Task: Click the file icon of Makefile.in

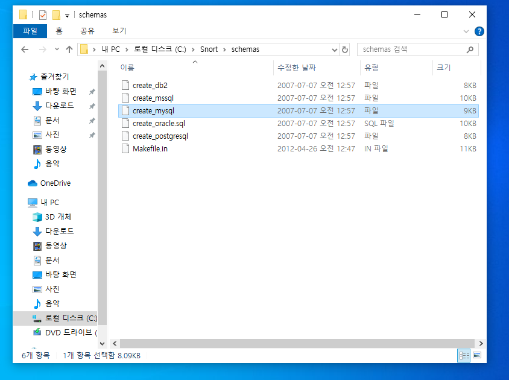Action: [x=125, y=148]
